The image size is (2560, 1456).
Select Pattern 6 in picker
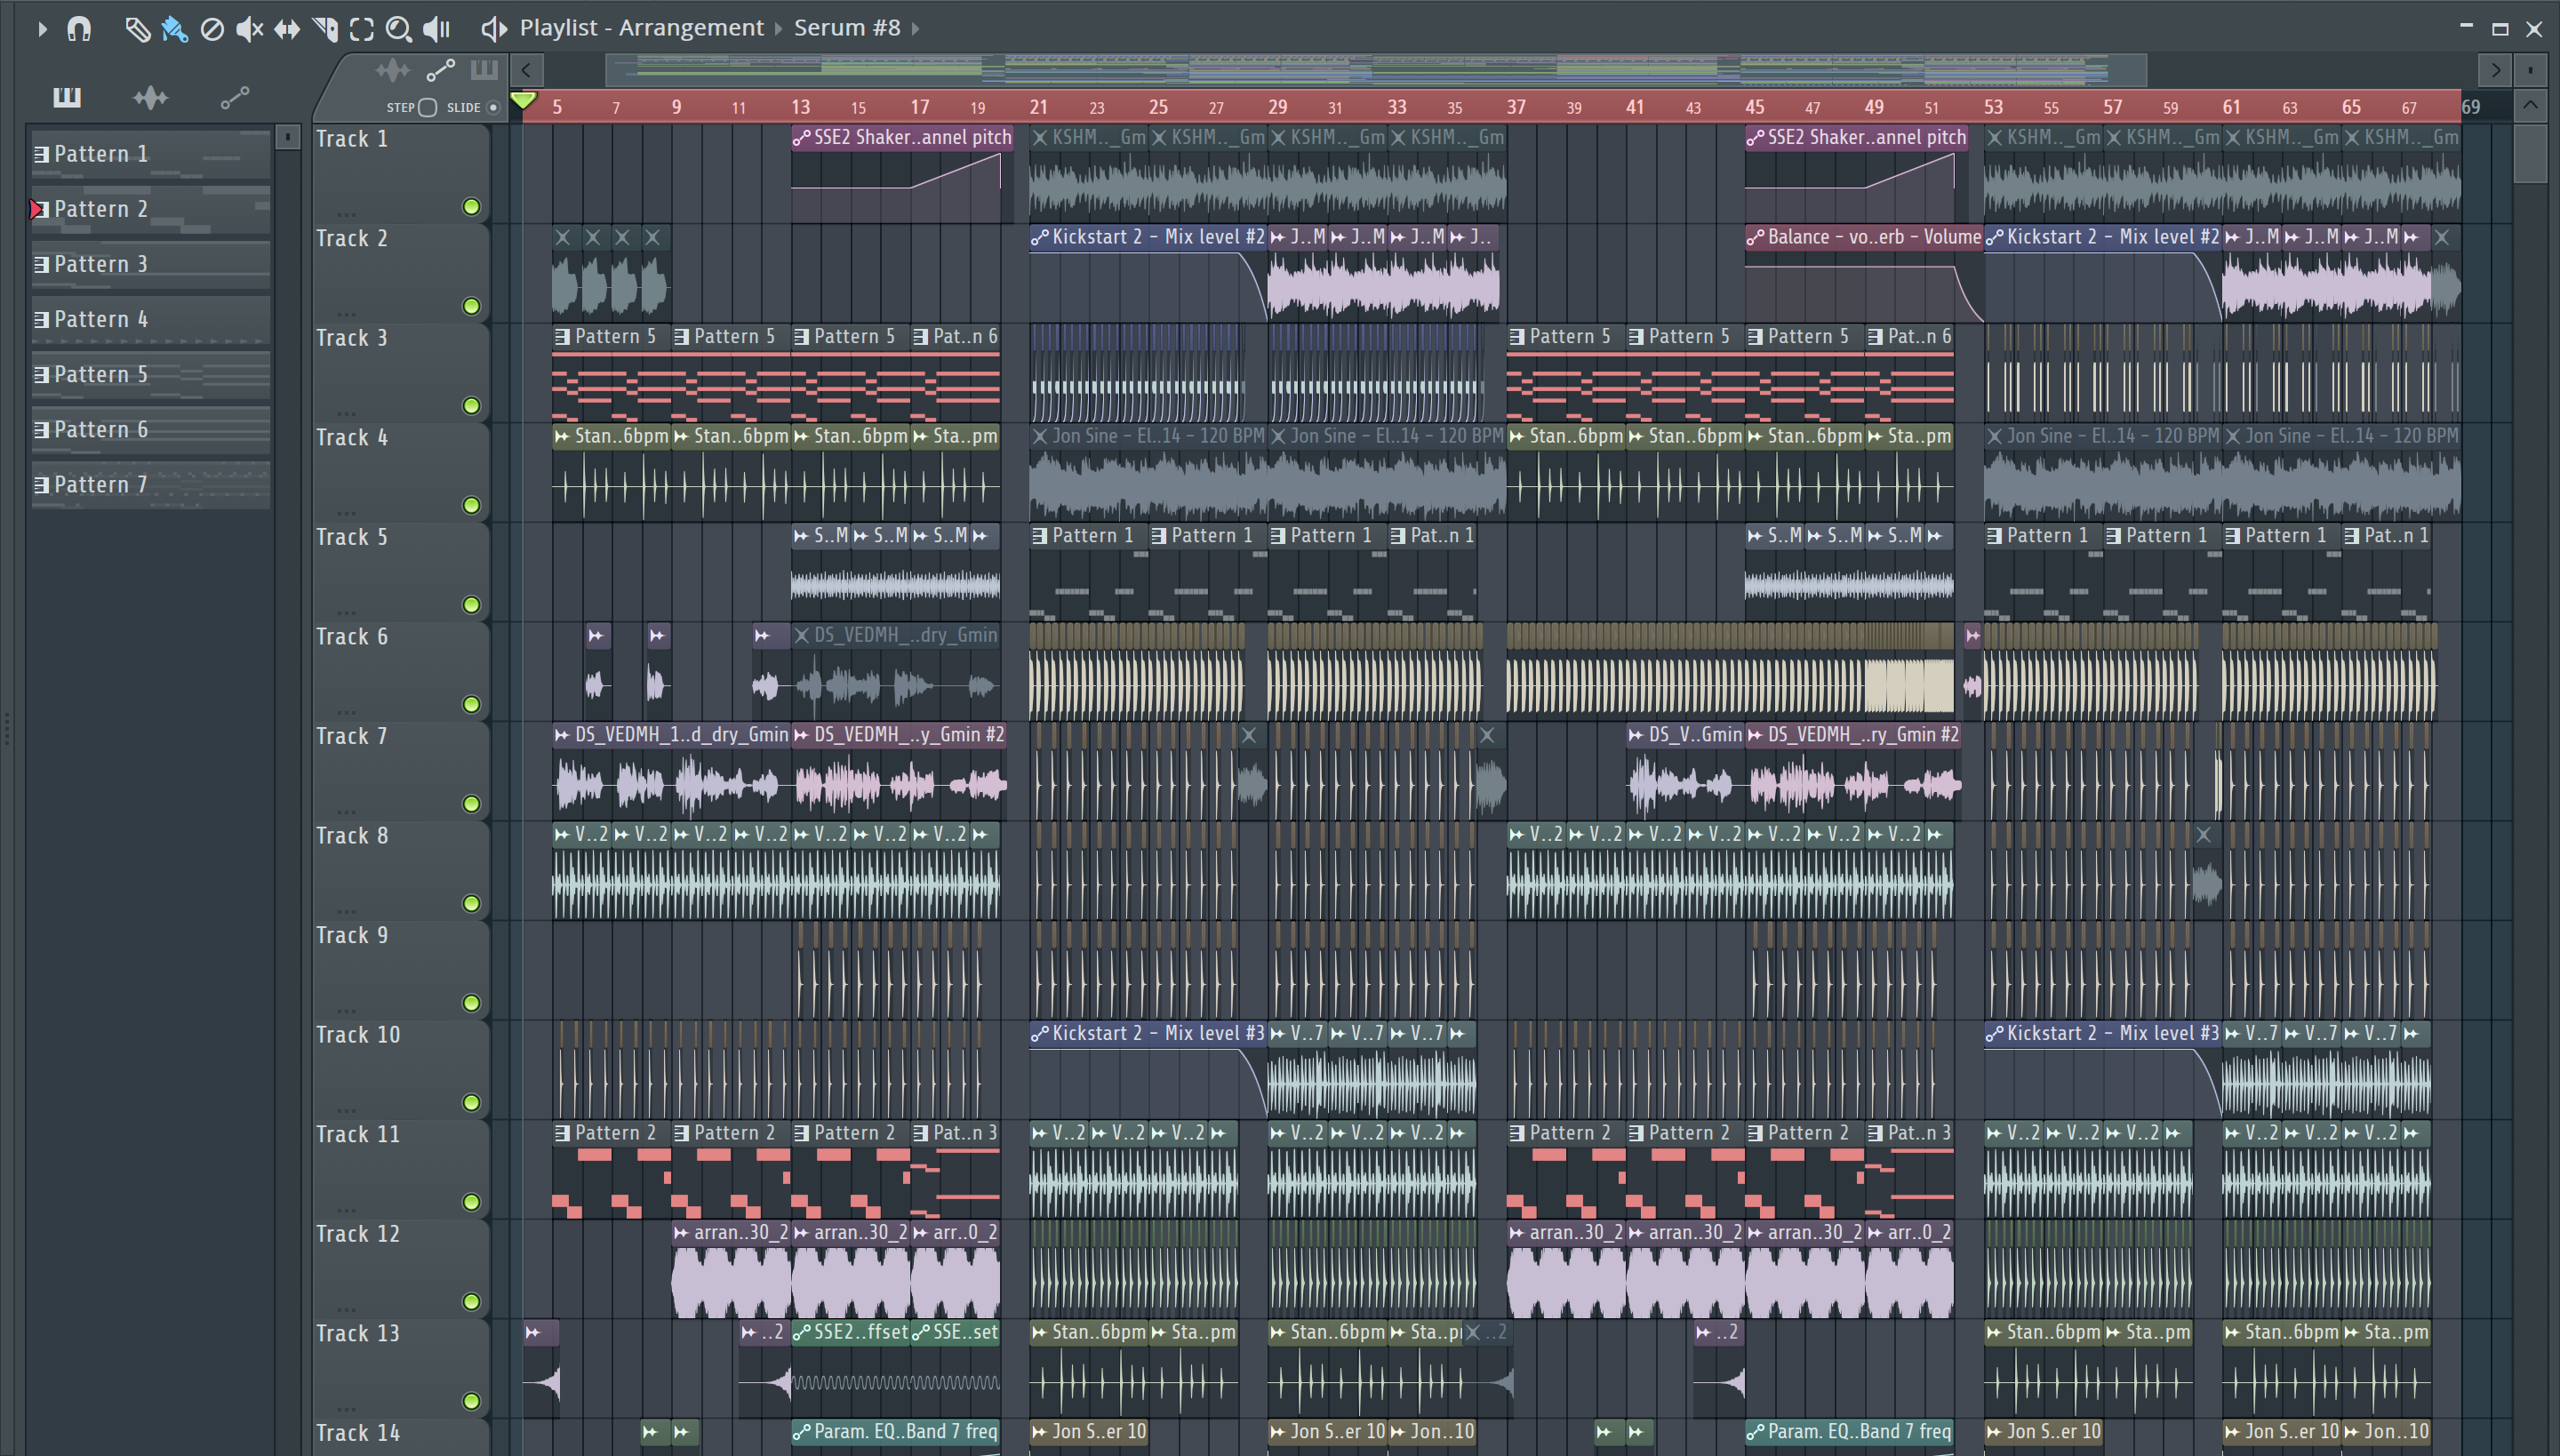point(151,429)
